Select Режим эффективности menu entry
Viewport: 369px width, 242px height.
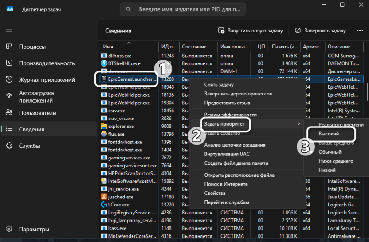[247, 115]
